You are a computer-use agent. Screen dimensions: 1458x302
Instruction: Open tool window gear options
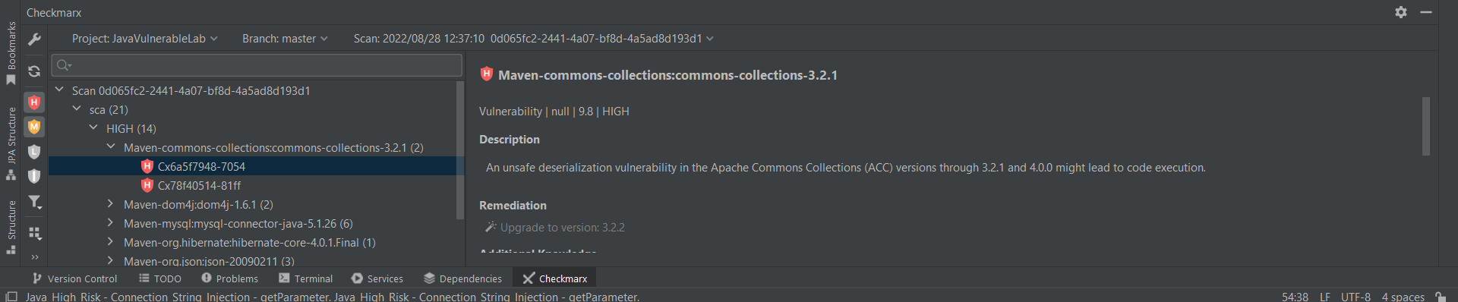(x=1401, y=12)
